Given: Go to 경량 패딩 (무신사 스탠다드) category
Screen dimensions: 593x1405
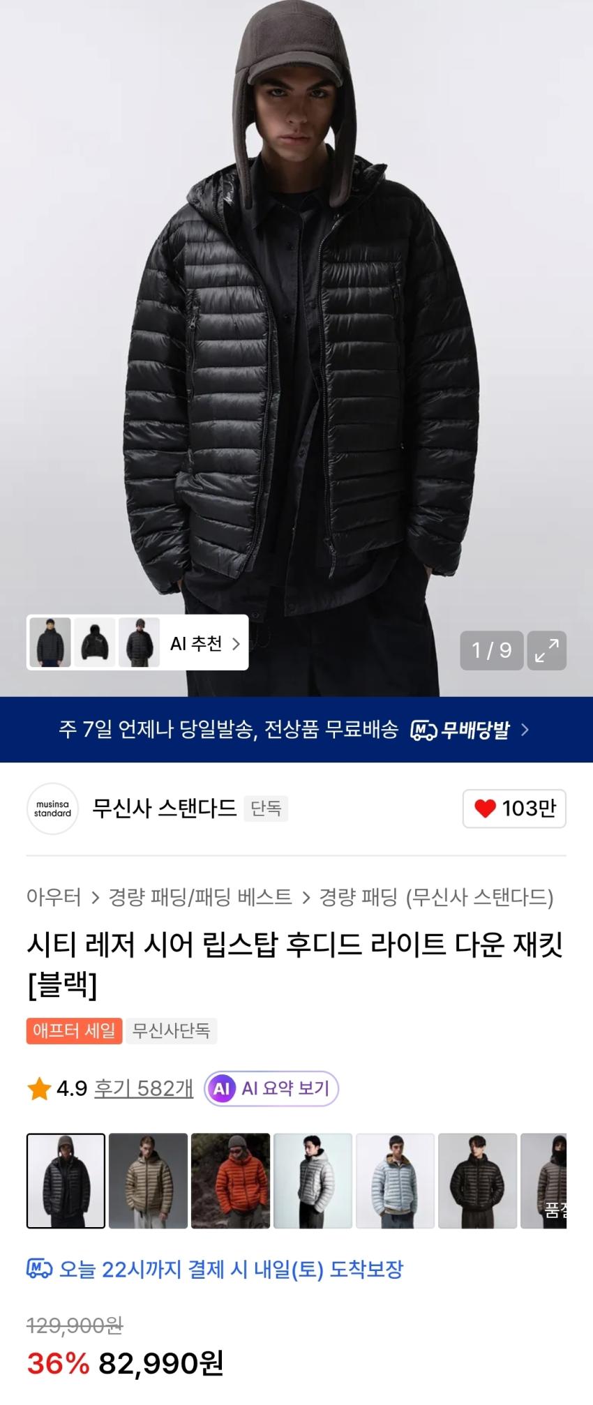Looking at the screenshot, I should tap(436, 897).
